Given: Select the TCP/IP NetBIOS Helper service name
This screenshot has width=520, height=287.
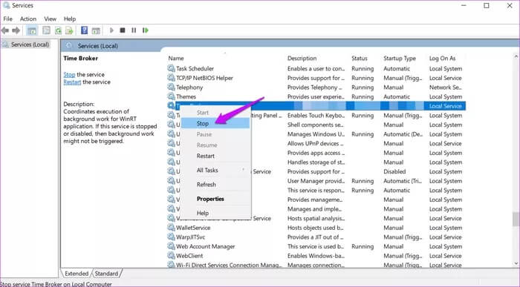Looking at the screenshot, I should tap(204, 78).
